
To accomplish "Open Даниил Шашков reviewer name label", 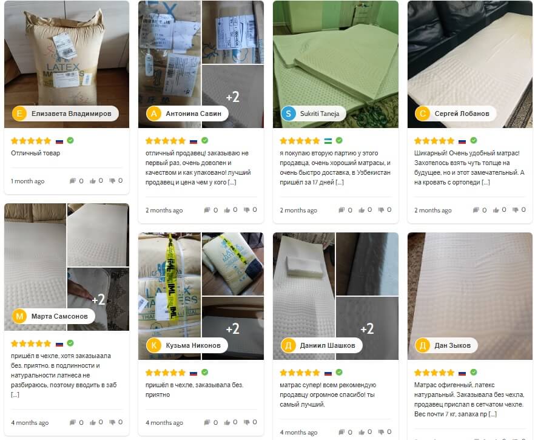I will coord(328,345).
